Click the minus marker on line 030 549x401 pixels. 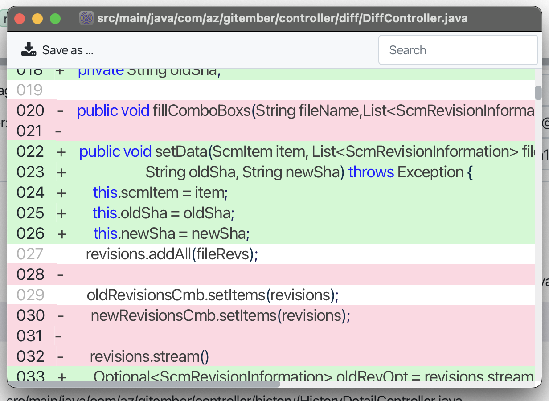point(61,316)
